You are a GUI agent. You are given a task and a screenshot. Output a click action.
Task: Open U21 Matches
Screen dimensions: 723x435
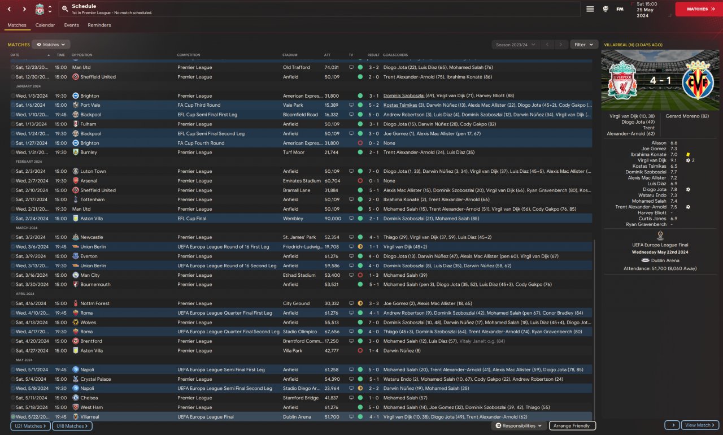click(31, 426)
